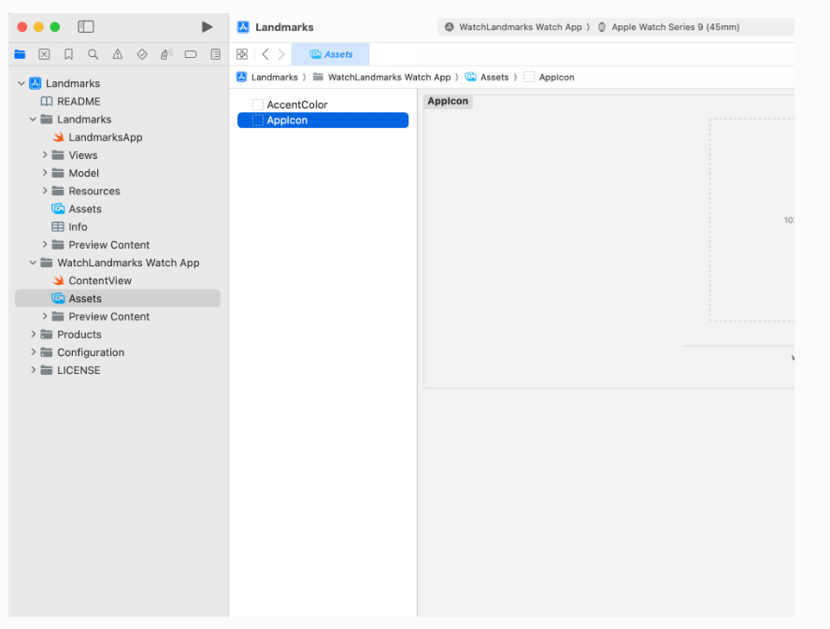
Task: Select the Landmarks project root row
Action: 118,83
